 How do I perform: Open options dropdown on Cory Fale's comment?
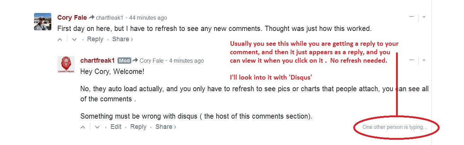(x=424, y=17)
